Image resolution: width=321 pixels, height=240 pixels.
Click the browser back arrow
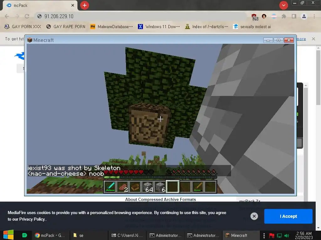7,16
